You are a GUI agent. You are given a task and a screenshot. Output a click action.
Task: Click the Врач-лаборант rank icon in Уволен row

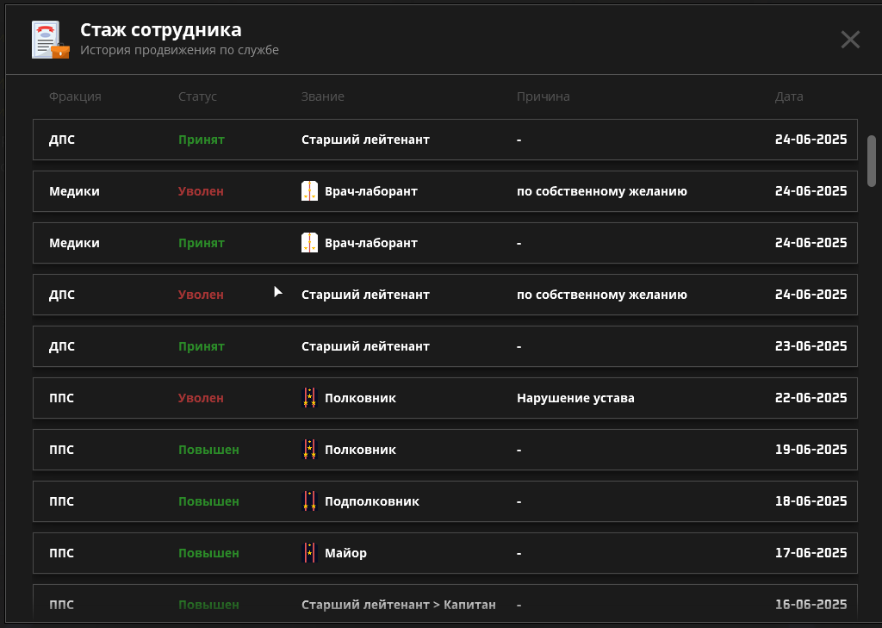tap(309, 191)
